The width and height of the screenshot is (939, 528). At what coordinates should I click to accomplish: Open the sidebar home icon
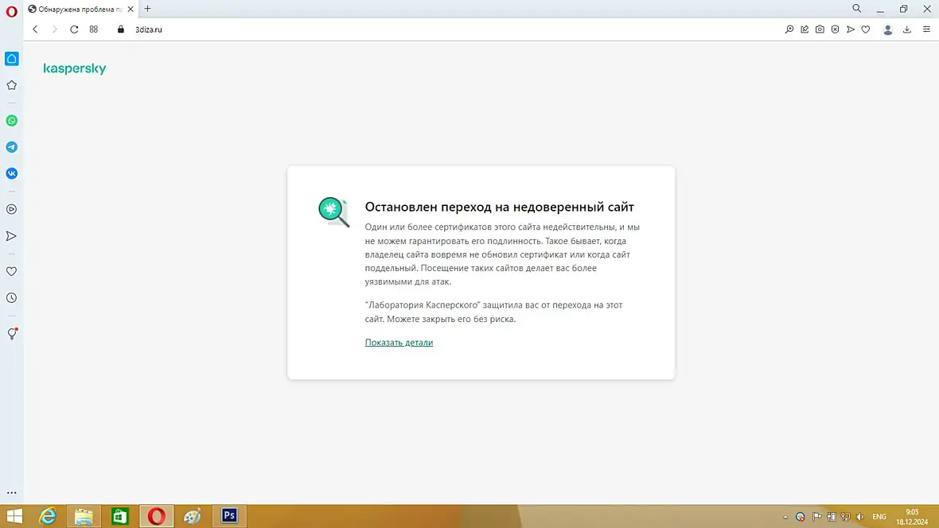pyautogui.click(x=11, y=59)
